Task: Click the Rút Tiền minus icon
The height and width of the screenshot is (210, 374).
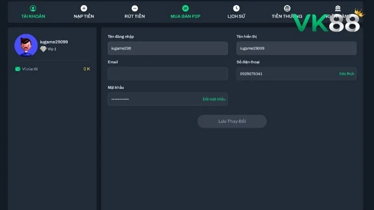Action: pyautogui.click(x=135, y=8)
